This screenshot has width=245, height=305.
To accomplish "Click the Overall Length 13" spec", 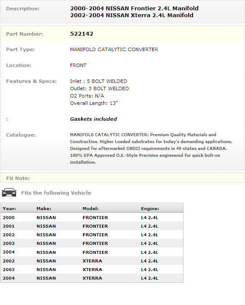I will 94,103.
